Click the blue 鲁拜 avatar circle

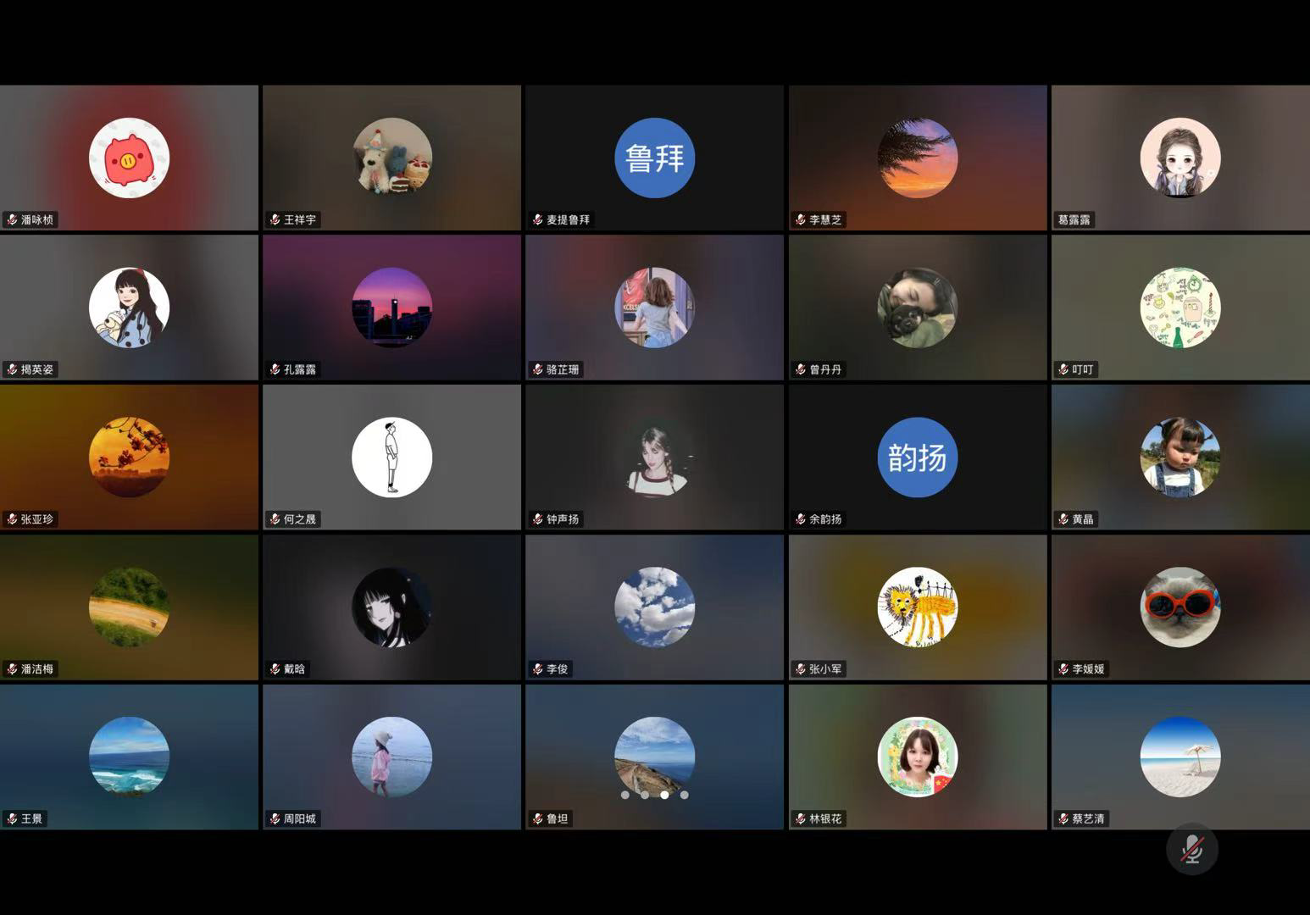[x=654, y=158]
